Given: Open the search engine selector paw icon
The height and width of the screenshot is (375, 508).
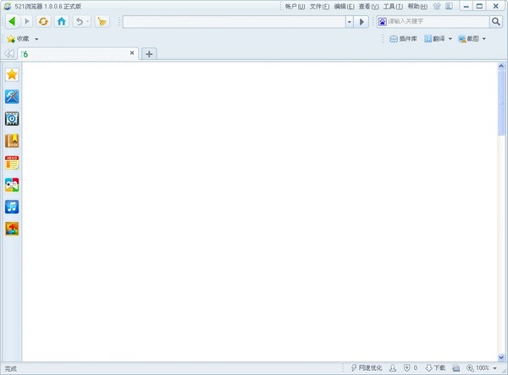Looking at the screenshot, I should pos(383,22).
